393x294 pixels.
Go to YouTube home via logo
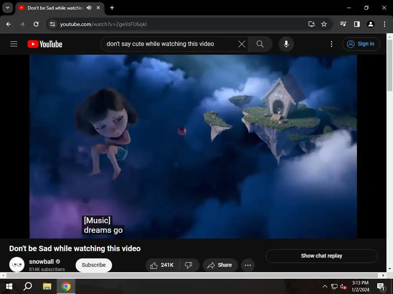[45, 44]
